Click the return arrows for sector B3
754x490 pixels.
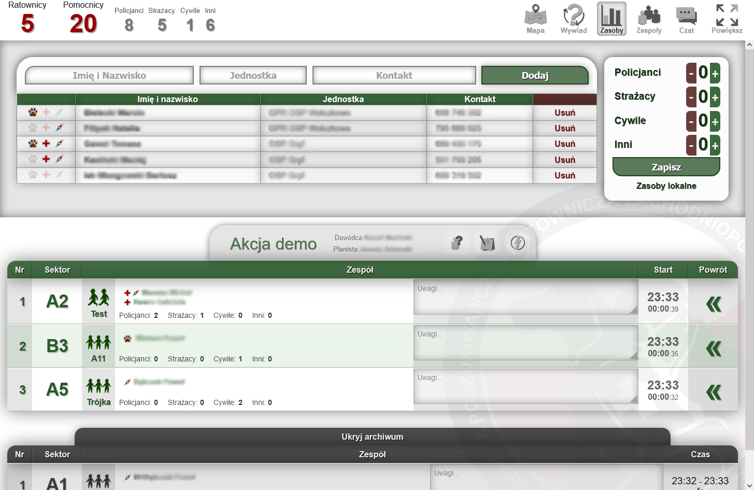tap(714, 348)
